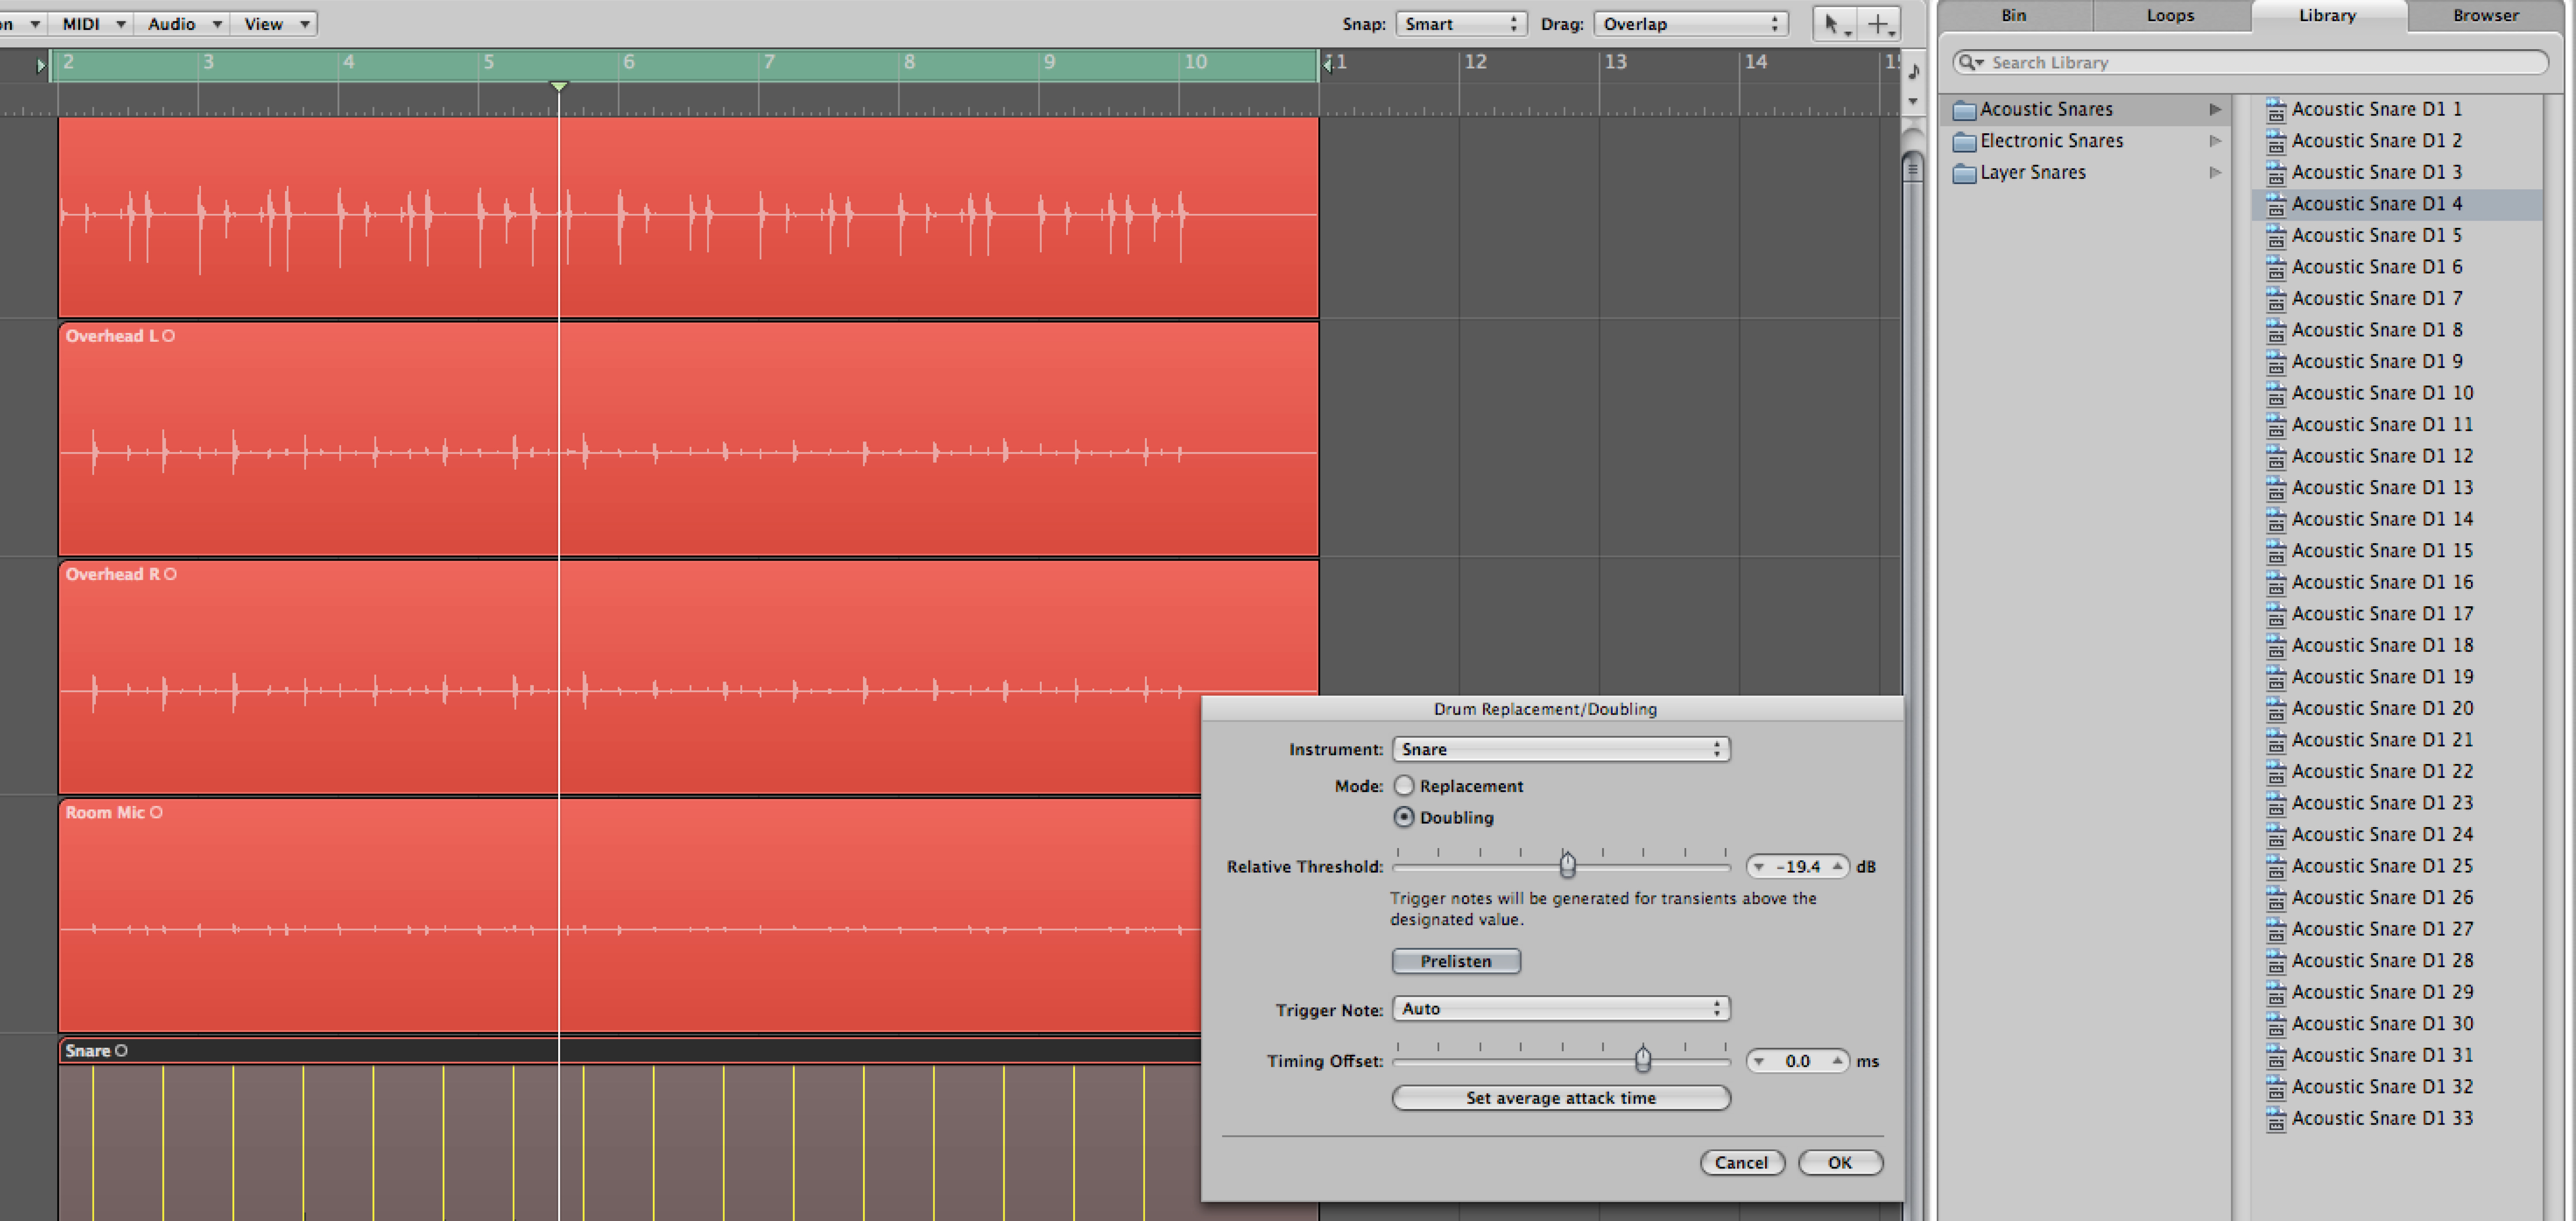Select the Overhead L audio region

pos(688,439)
